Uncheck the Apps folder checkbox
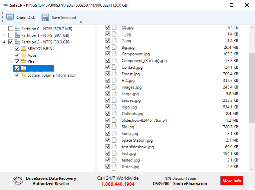This screenshot has width=255, height=190. (17, 55)
